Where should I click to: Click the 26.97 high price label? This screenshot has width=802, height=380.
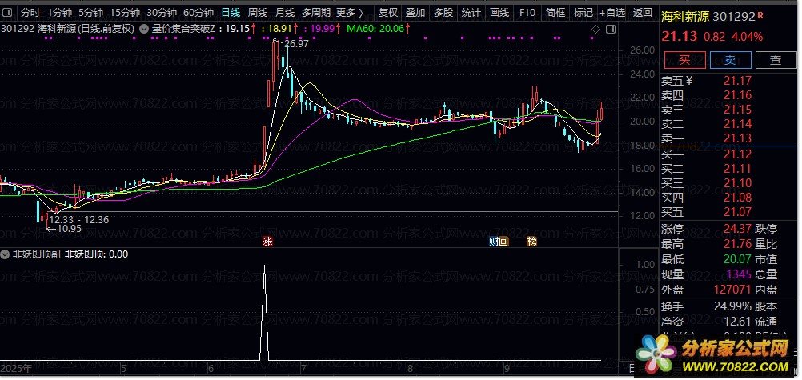tap(297, 44)
